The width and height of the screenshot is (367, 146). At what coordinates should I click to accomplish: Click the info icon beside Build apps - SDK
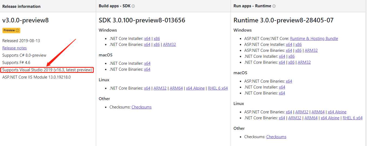point(133,6)
